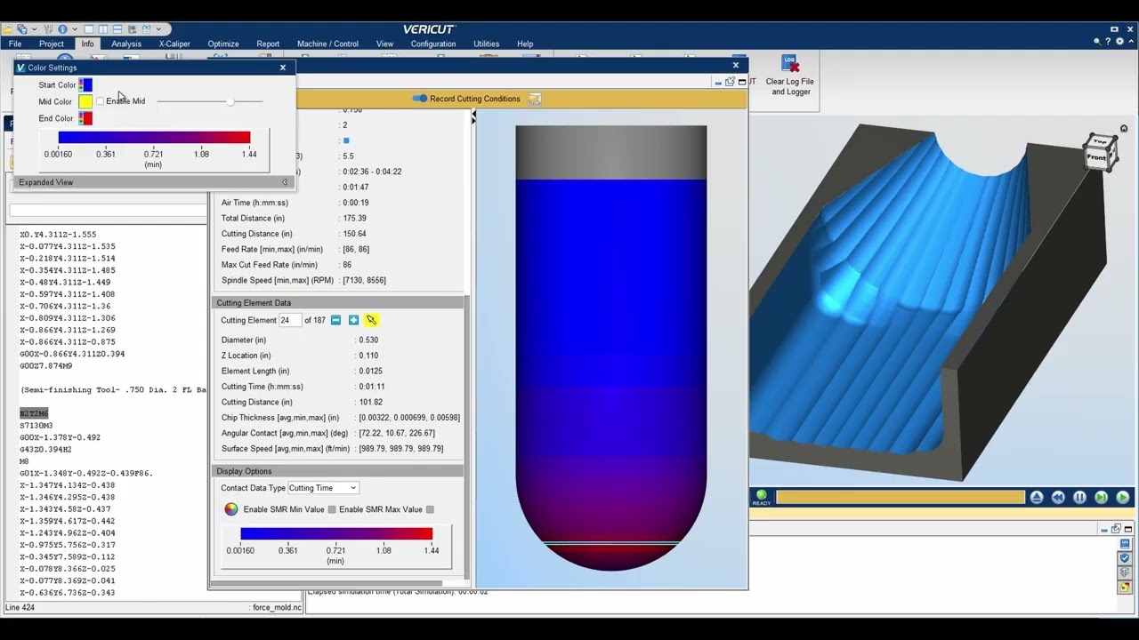Open Contact Data Type Cutting Time dropdown

pyautogui.click(x=322, y=488)
